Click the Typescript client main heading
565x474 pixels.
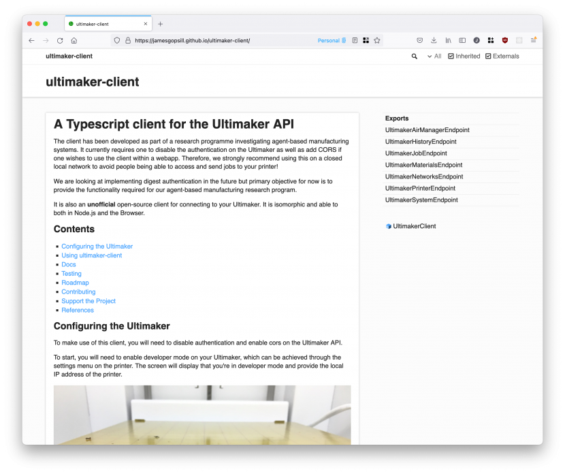tap(174, 125)
